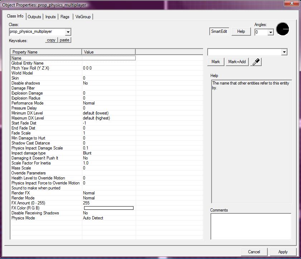The height and width of the screenshot is (259, 301).
Task: Open the Inputs tab
Action: [x=50, y=17]
